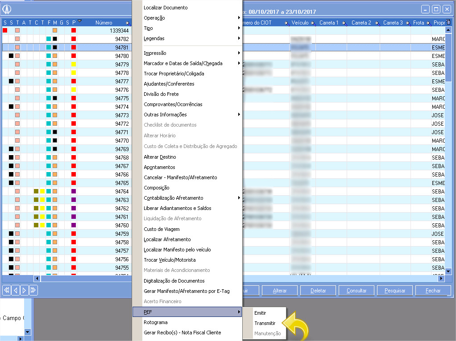Click the Alterar button
The image size is (456, 341).
click(x=280, y=291)
